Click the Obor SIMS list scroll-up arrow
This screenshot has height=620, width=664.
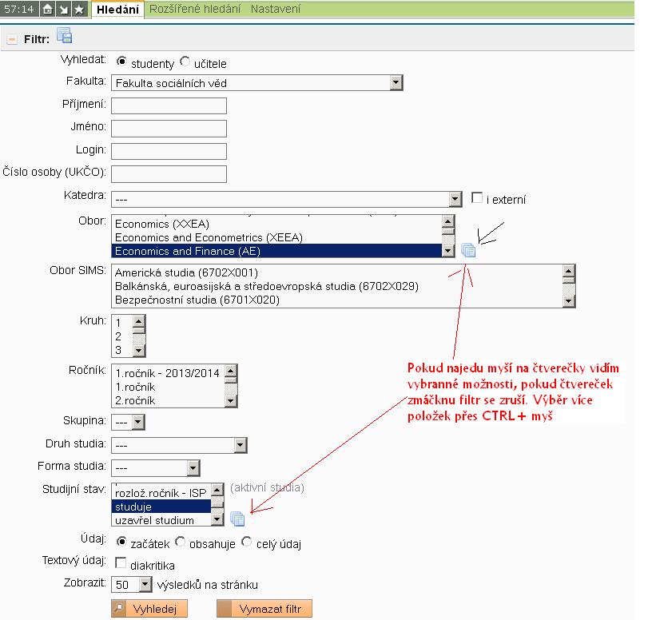coord(569,271)
